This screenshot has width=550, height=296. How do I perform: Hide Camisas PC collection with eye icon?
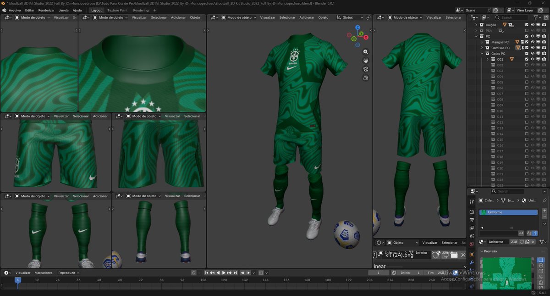[533, 48]
